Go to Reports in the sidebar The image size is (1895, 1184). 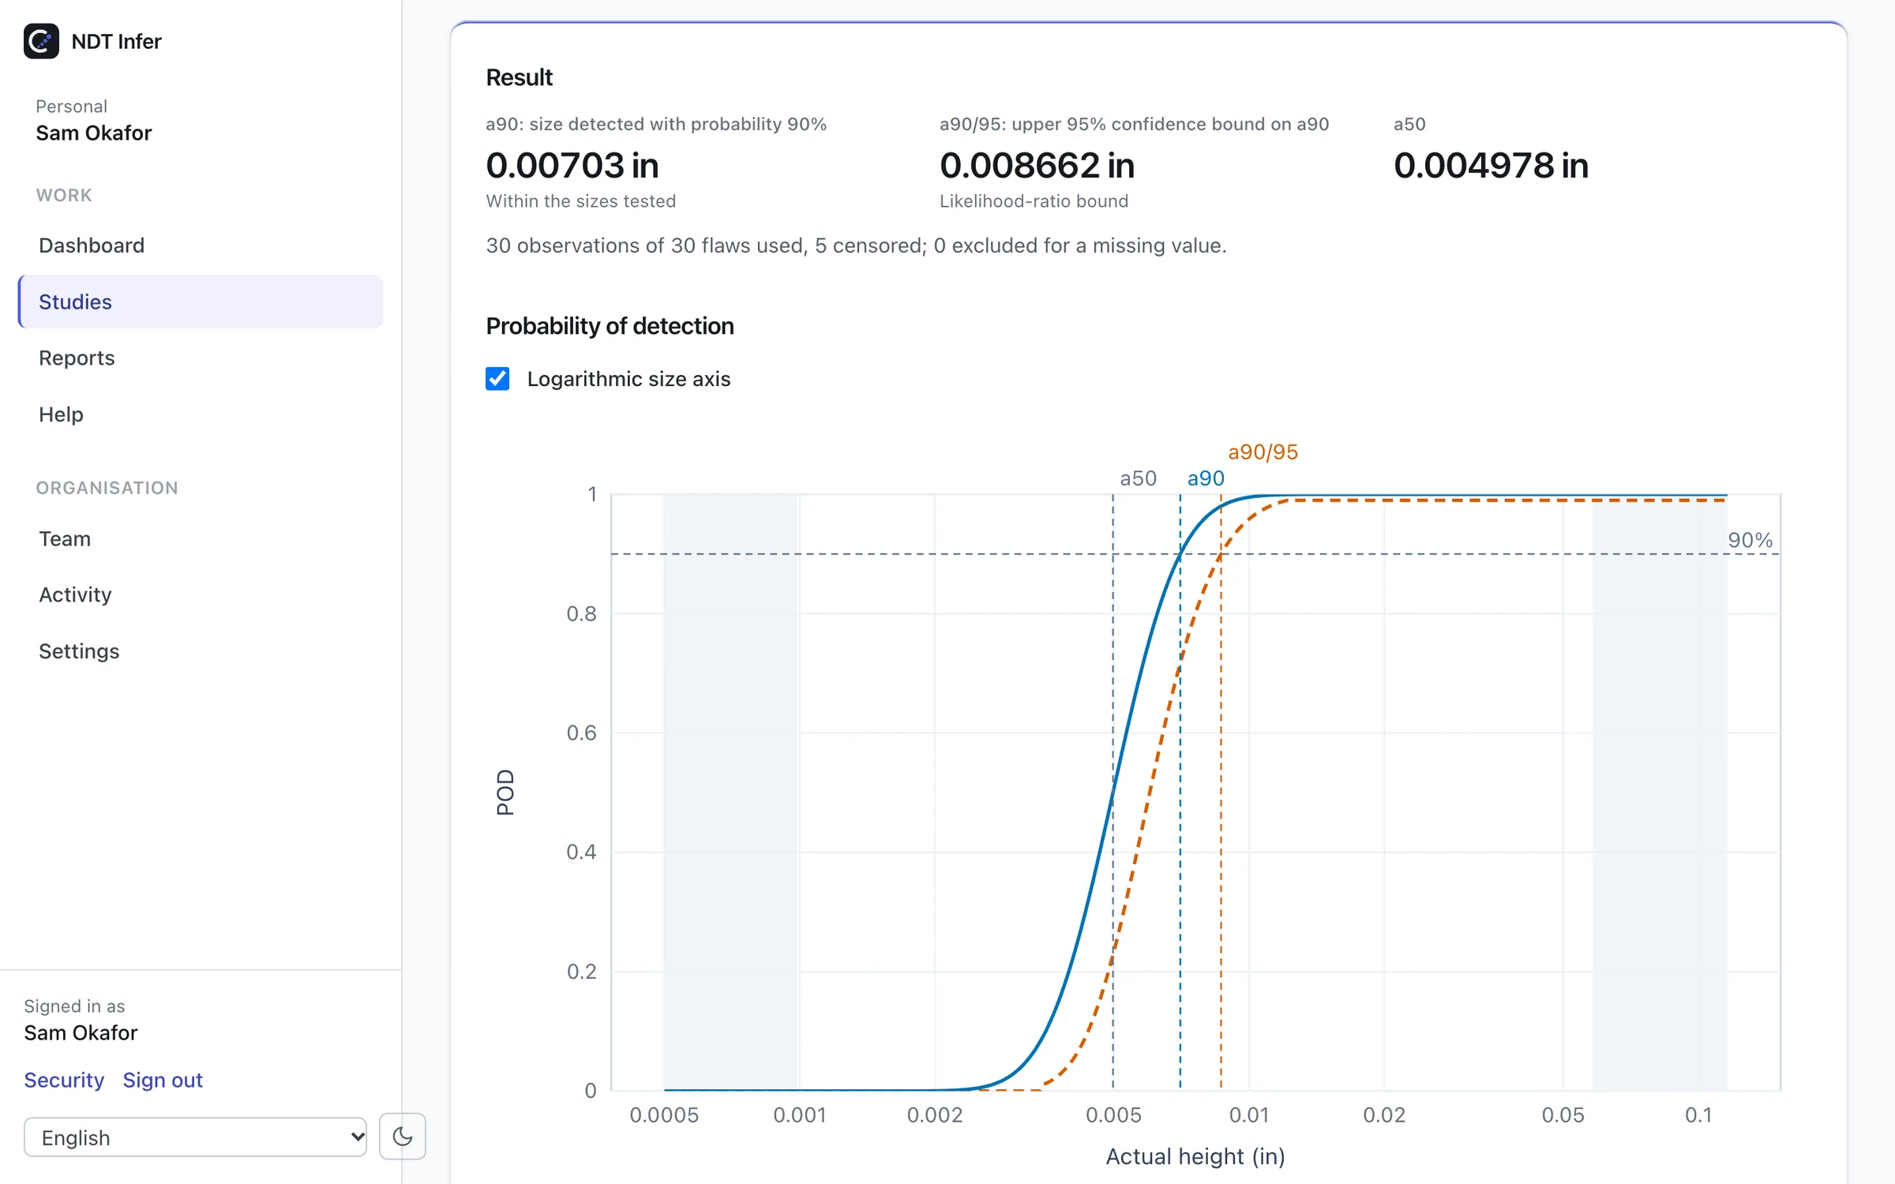click(x=201, y=358)
